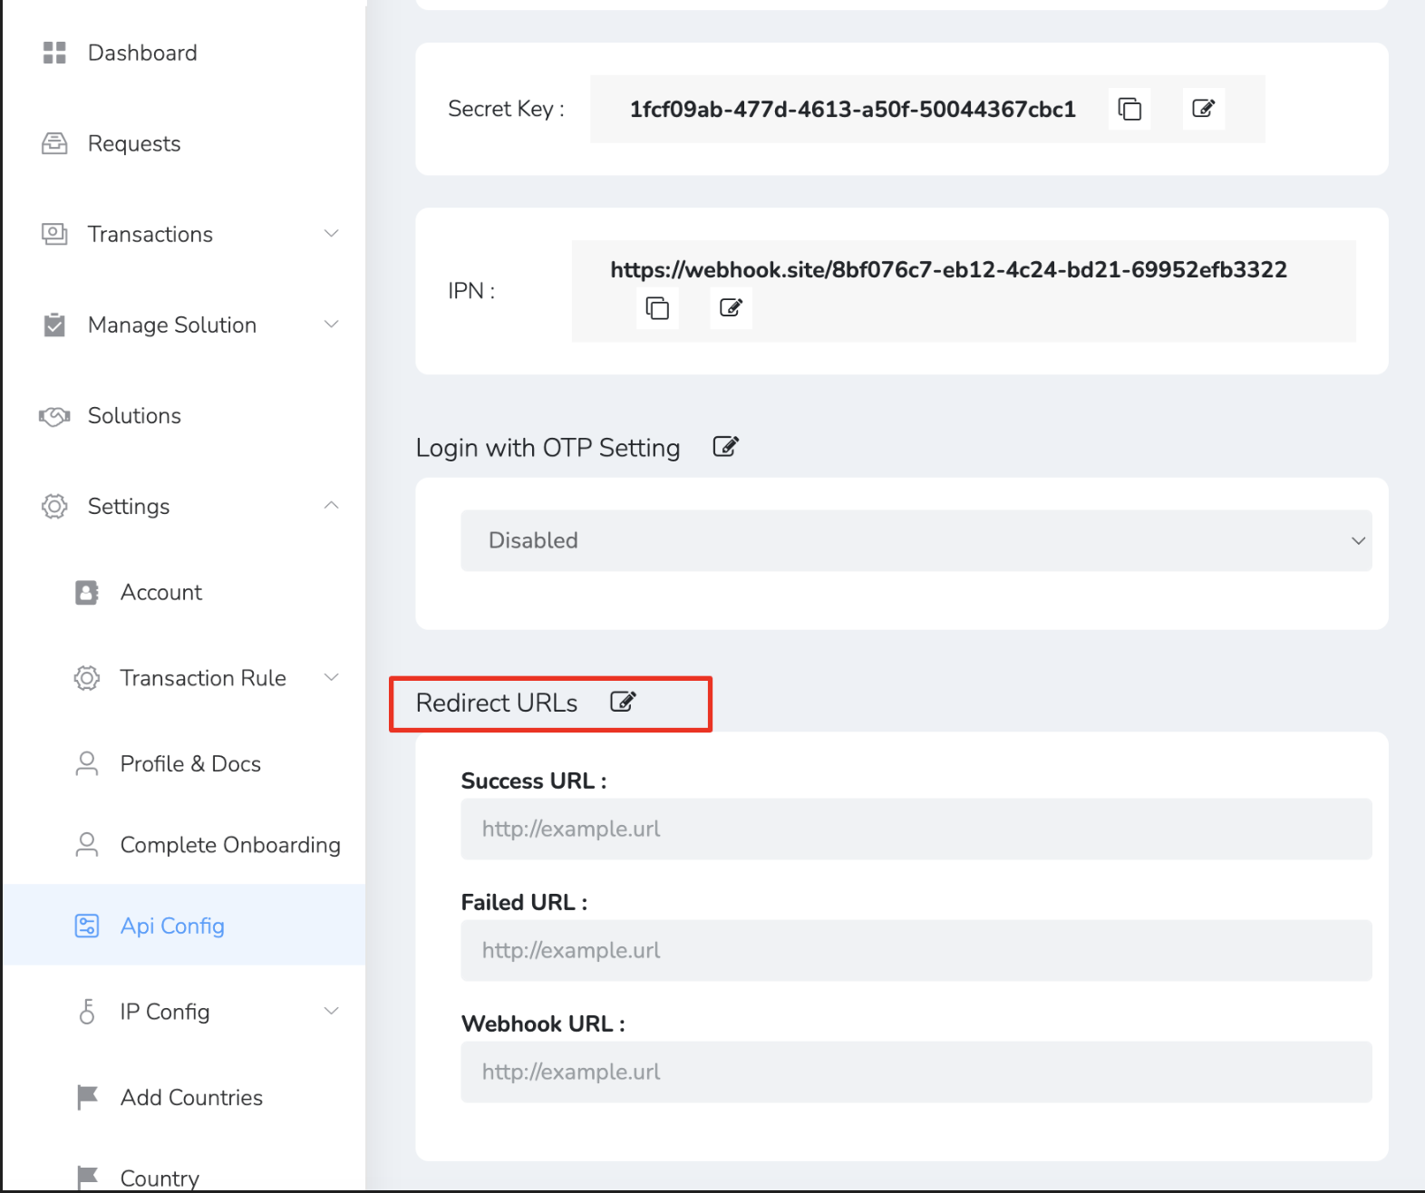Viewport: 1425px width, 1193px height.
Task: Go to Profile & Docs
Action: pos(190,764)
